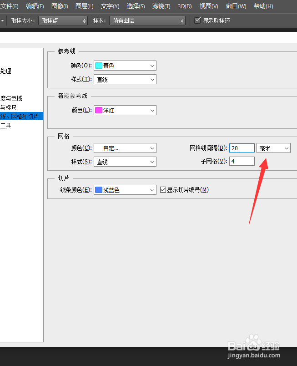
Task: Click the cyan guides color swatch
Action: click(99, 66)
